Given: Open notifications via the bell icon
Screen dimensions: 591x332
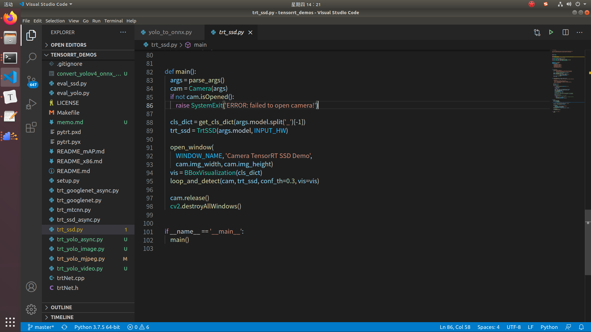Looking at the screenshot, I should coord(581,327).
